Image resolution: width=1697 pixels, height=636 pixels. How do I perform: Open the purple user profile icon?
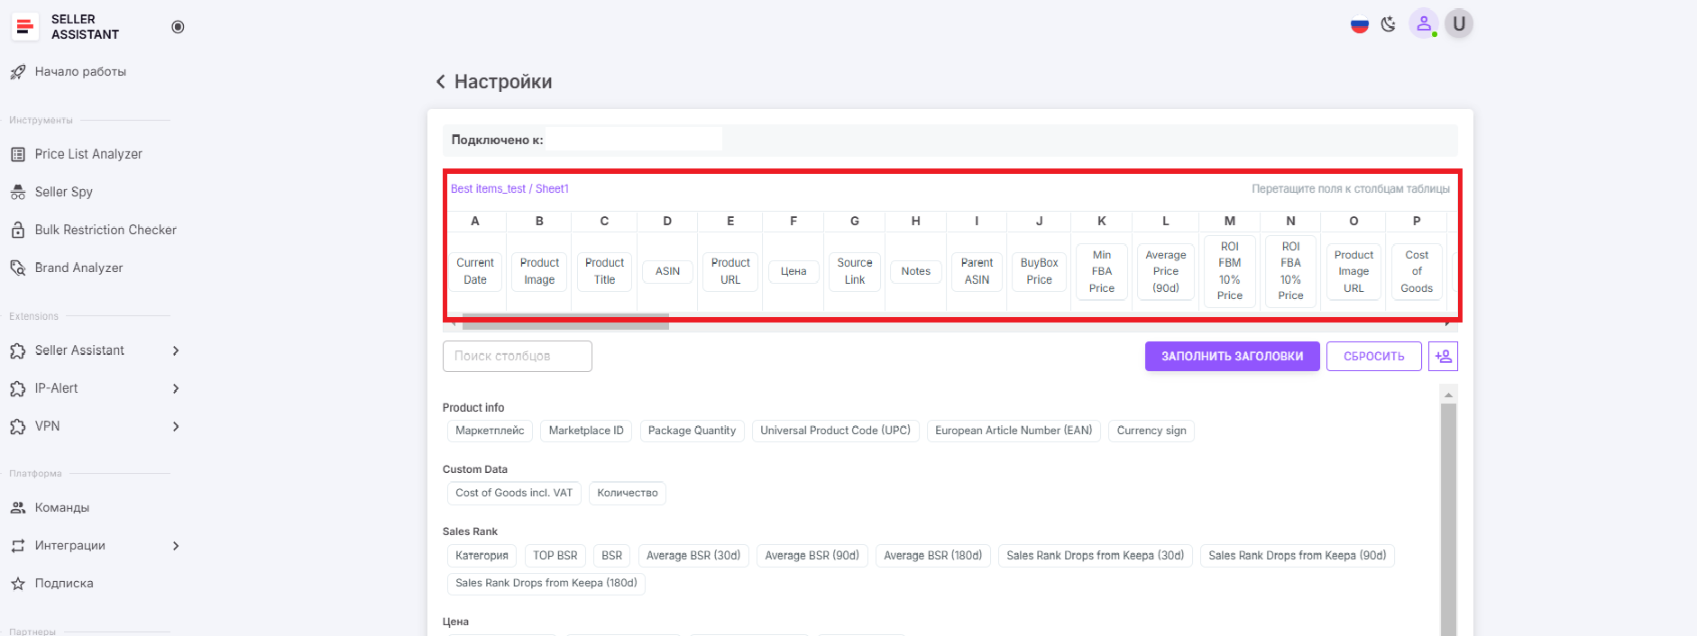pyautogui.click(x=1424, y=24)
